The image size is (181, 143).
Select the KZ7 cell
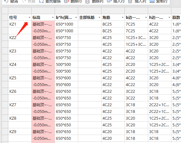tap(20, 105)
